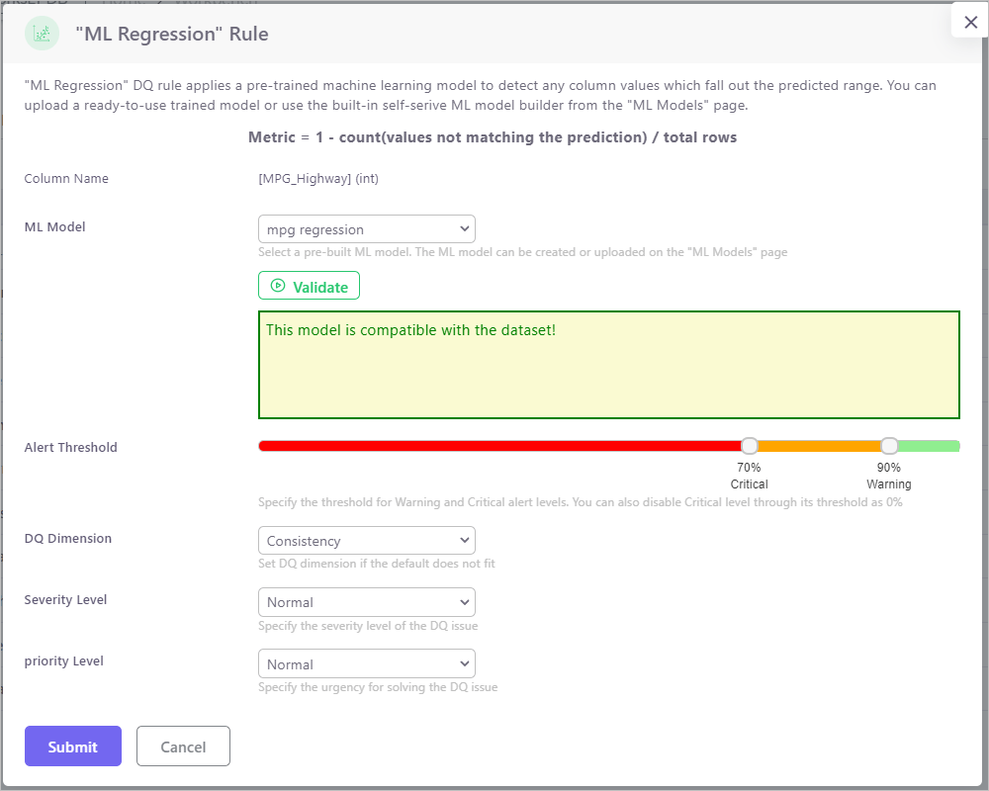
Task: Open the Severity Level dropdown
Action: tap(366, 602)
